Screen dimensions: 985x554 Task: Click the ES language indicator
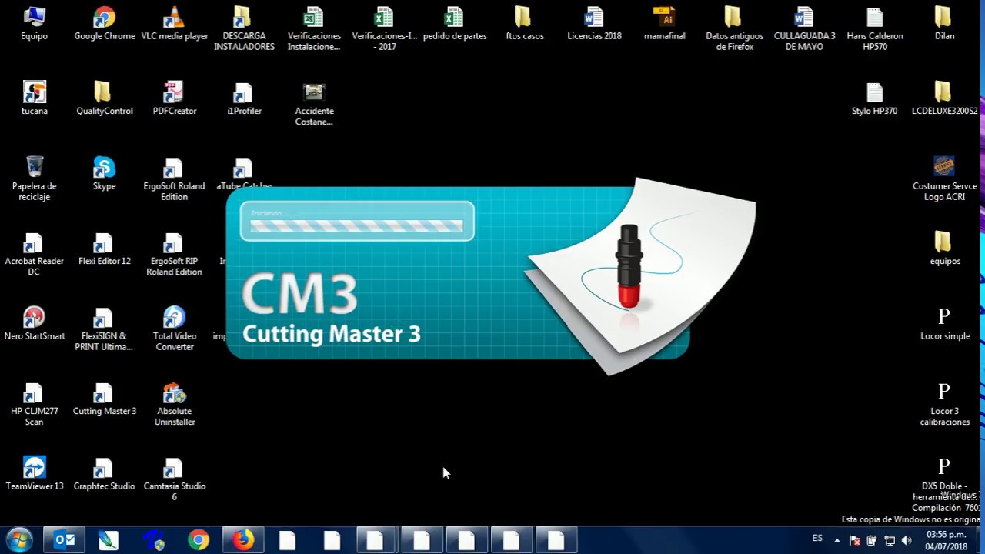pyautogui.click(x=817, y=539)
